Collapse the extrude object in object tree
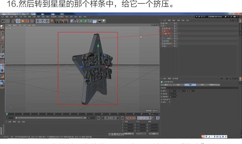242x144 pixels. tap(164, 33)
